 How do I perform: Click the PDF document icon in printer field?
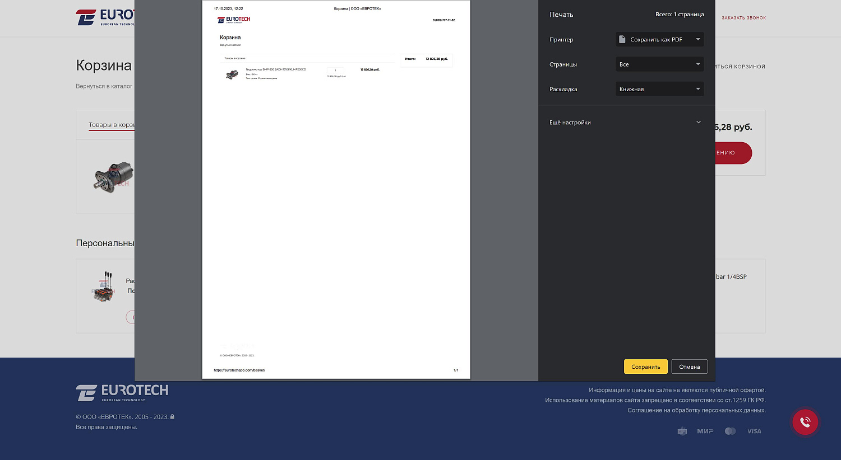coord(622,40)
